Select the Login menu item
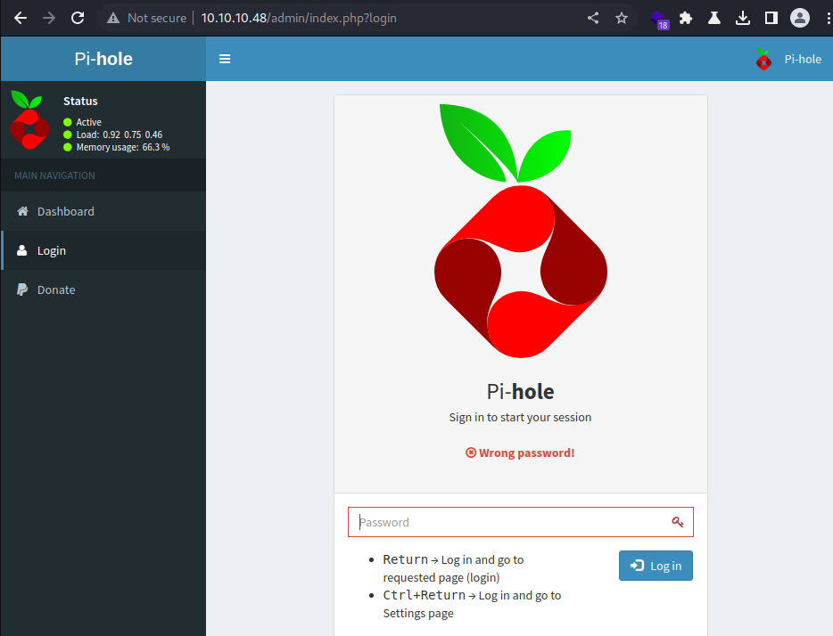 (x=103, y=250)
